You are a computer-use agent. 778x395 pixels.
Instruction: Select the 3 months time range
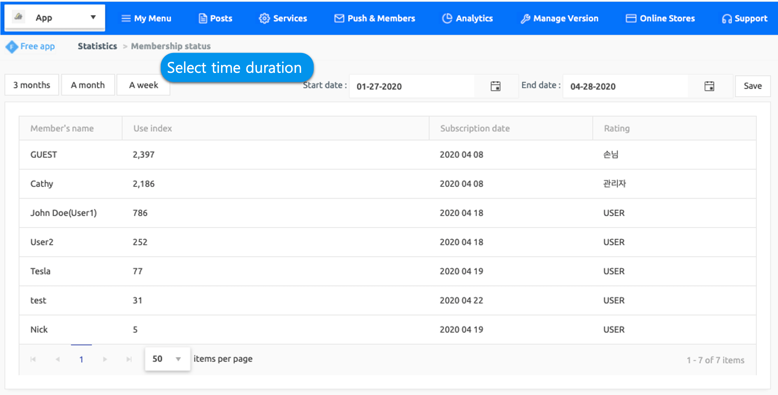click(32, 85)
